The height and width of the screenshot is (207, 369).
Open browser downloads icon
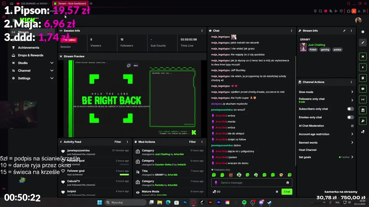click(x=359, y=11)
